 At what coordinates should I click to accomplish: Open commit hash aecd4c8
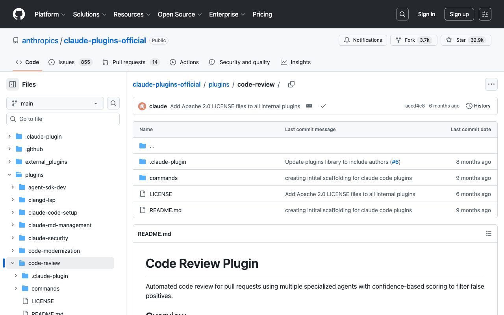coord(415,106)
